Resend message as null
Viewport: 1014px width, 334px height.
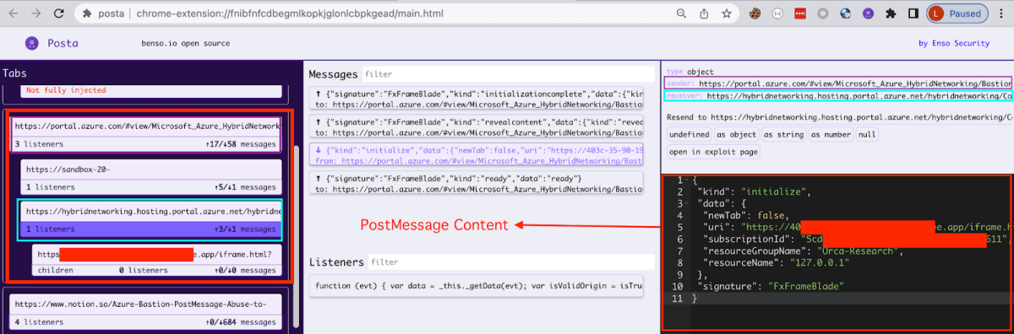[867, 135]
